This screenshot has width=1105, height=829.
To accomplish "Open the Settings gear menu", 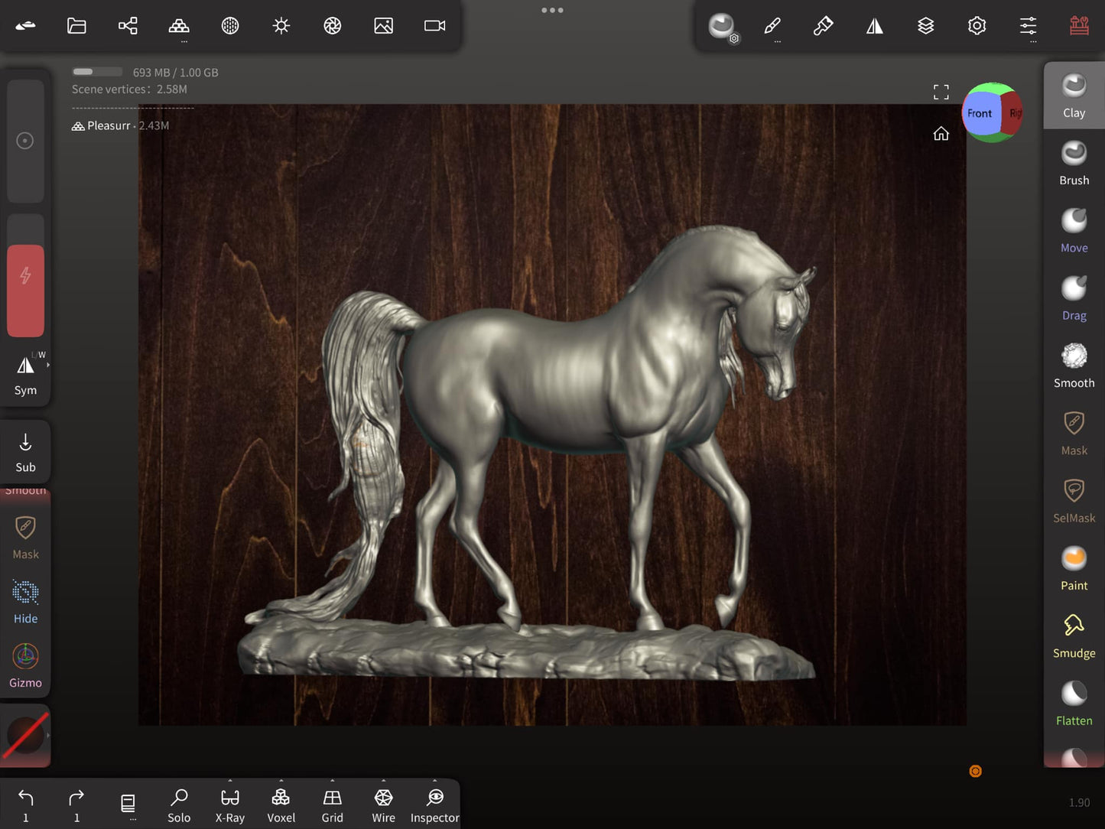I will pyautogui.click(x=977, y=26).
